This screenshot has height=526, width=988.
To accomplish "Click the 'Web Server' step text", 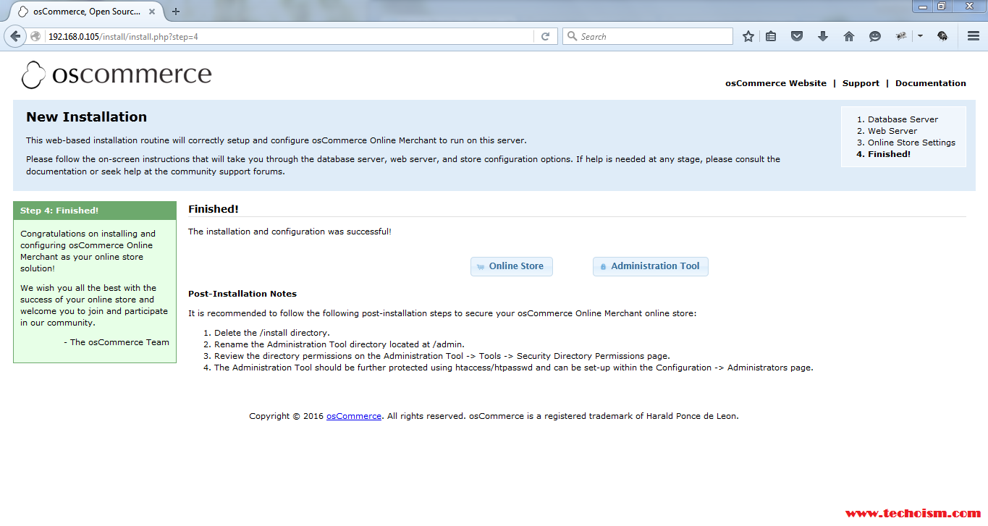I will coord(892,131).
